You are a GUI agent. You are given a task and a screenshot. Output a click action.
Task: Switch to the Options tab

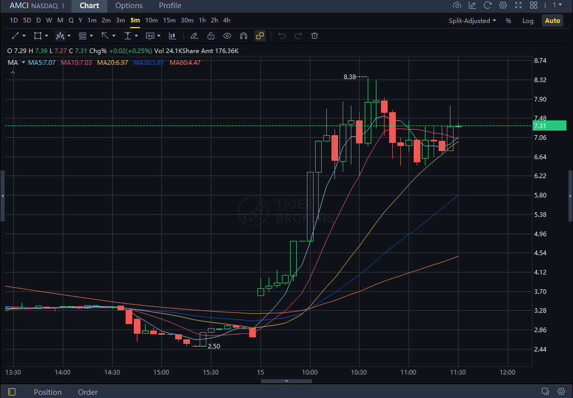click(x=129, y=6)
